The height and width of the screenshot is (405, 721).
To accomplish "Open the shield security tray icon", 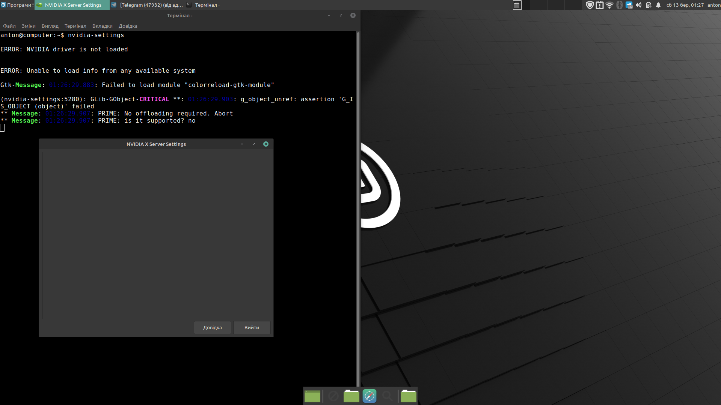I will tap(590, 5).
